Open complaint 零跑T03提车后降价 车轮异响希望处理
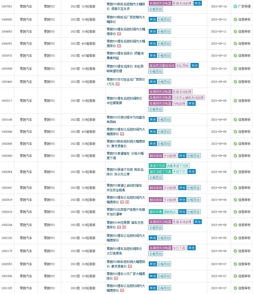Image resolution: width=253 pixels, height=294 pixels. tap(125, 69)
